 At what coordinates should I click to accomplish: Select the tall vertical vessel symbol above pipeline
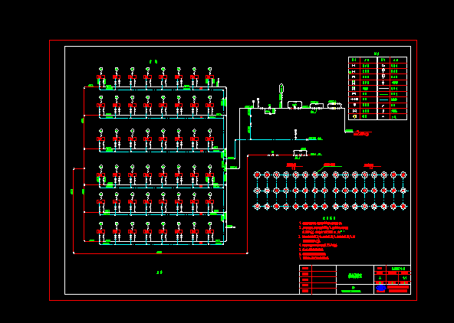(x=281, y=89)
